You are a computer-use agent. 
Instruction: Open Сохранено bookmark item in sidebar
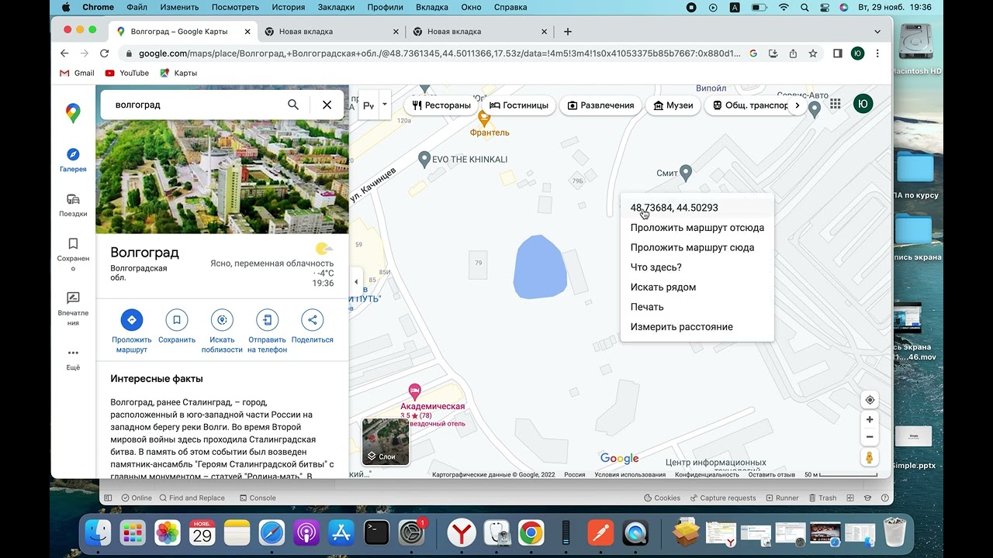point(73,255)
